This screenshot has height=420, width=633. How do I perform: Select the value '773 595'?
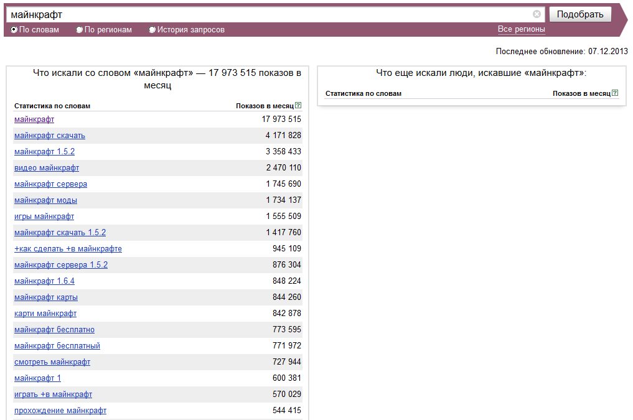click(x=287, y=329)
